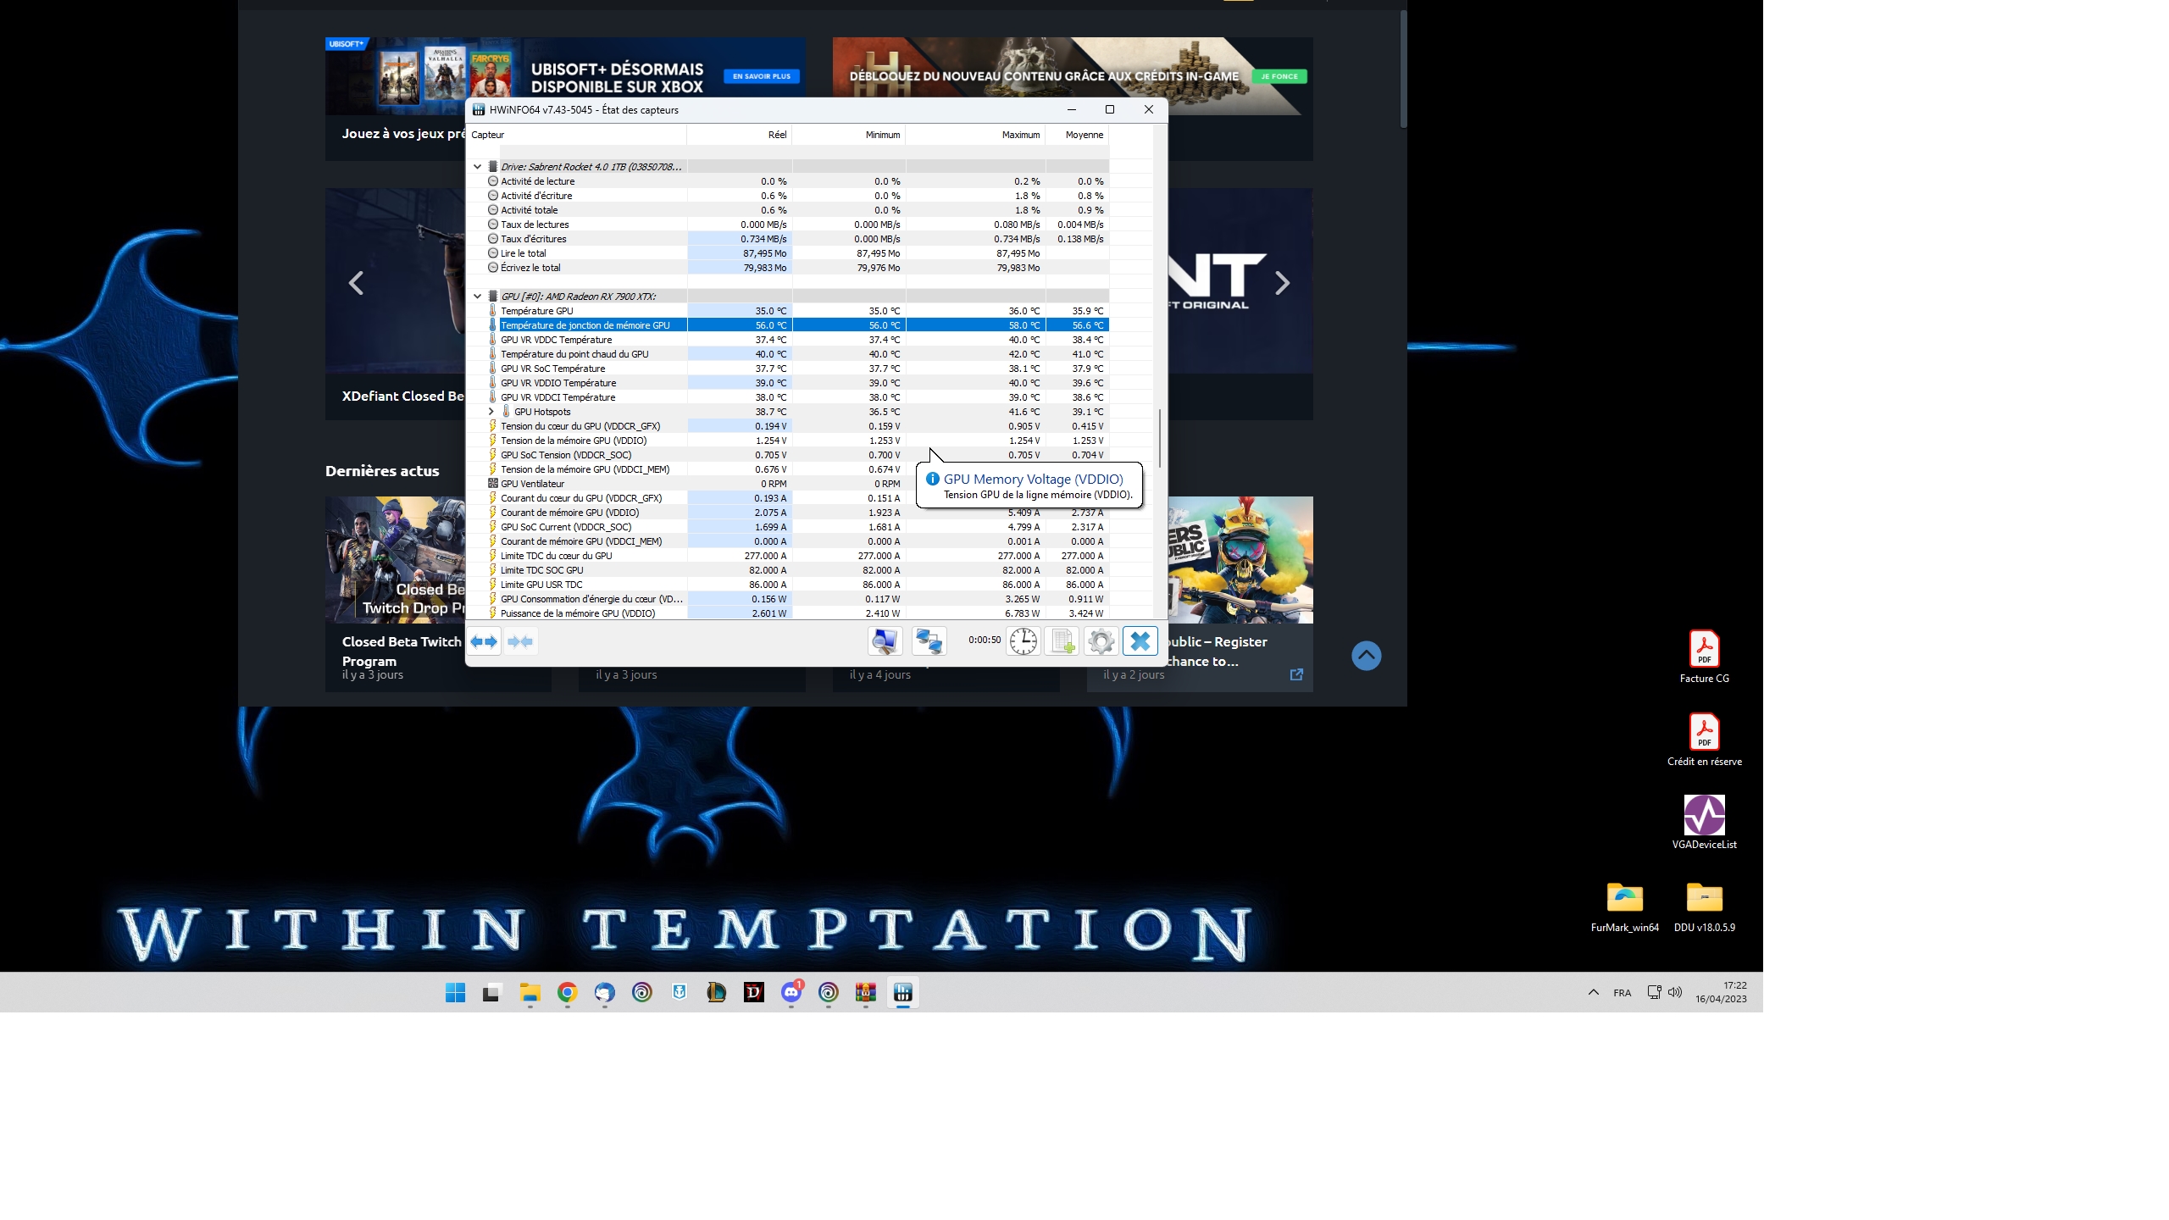Click the EN SAVOIR PLUS banner button

pos(761,76)
